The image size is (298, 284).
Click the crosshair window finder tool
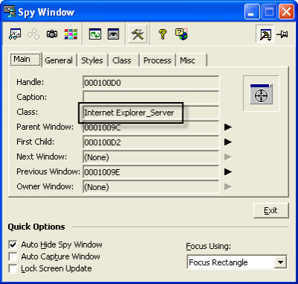coord(261,94)
